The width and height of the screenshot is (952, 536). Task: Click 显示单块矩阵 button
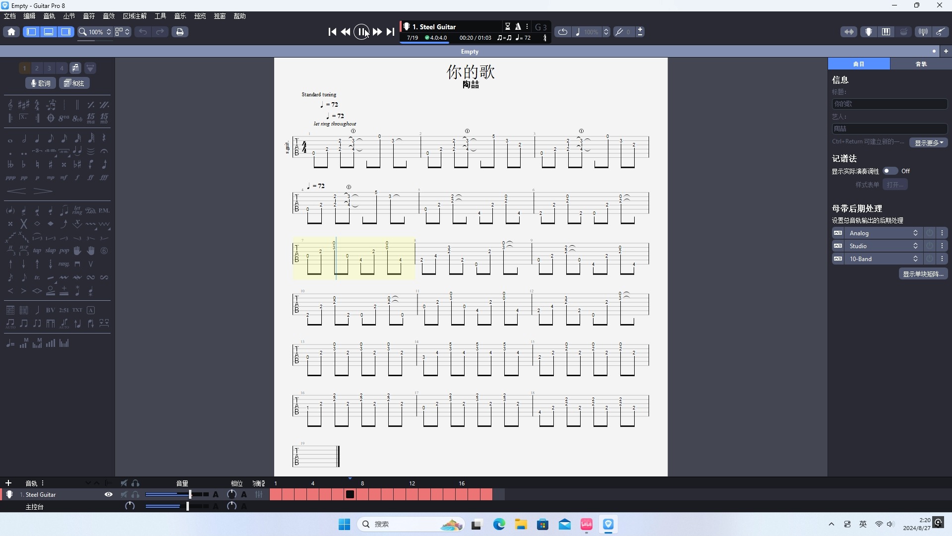(923, 274)
